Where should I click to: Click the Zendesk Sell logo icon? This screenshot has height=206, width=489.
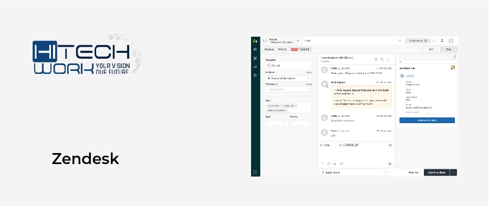pyautogui.click(x=453, y=68)
